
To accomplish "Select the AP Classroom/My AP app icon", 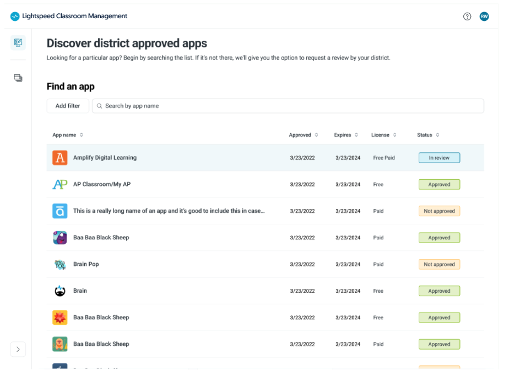I will (x=60, y=184).
